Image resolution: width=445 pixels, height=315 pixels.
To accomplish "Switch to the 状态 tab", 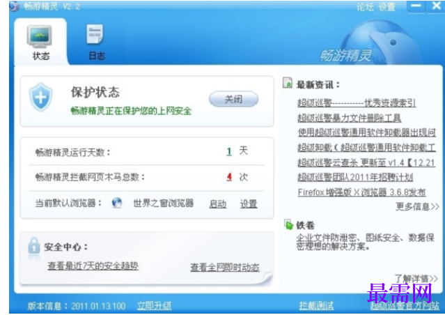I will 40,42.
